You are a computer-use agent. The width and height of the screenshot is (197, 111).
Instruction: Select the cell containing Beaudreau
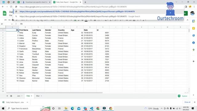pos(38,49)
